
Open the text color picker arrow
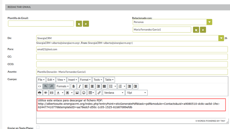click(x=63, y=93)
